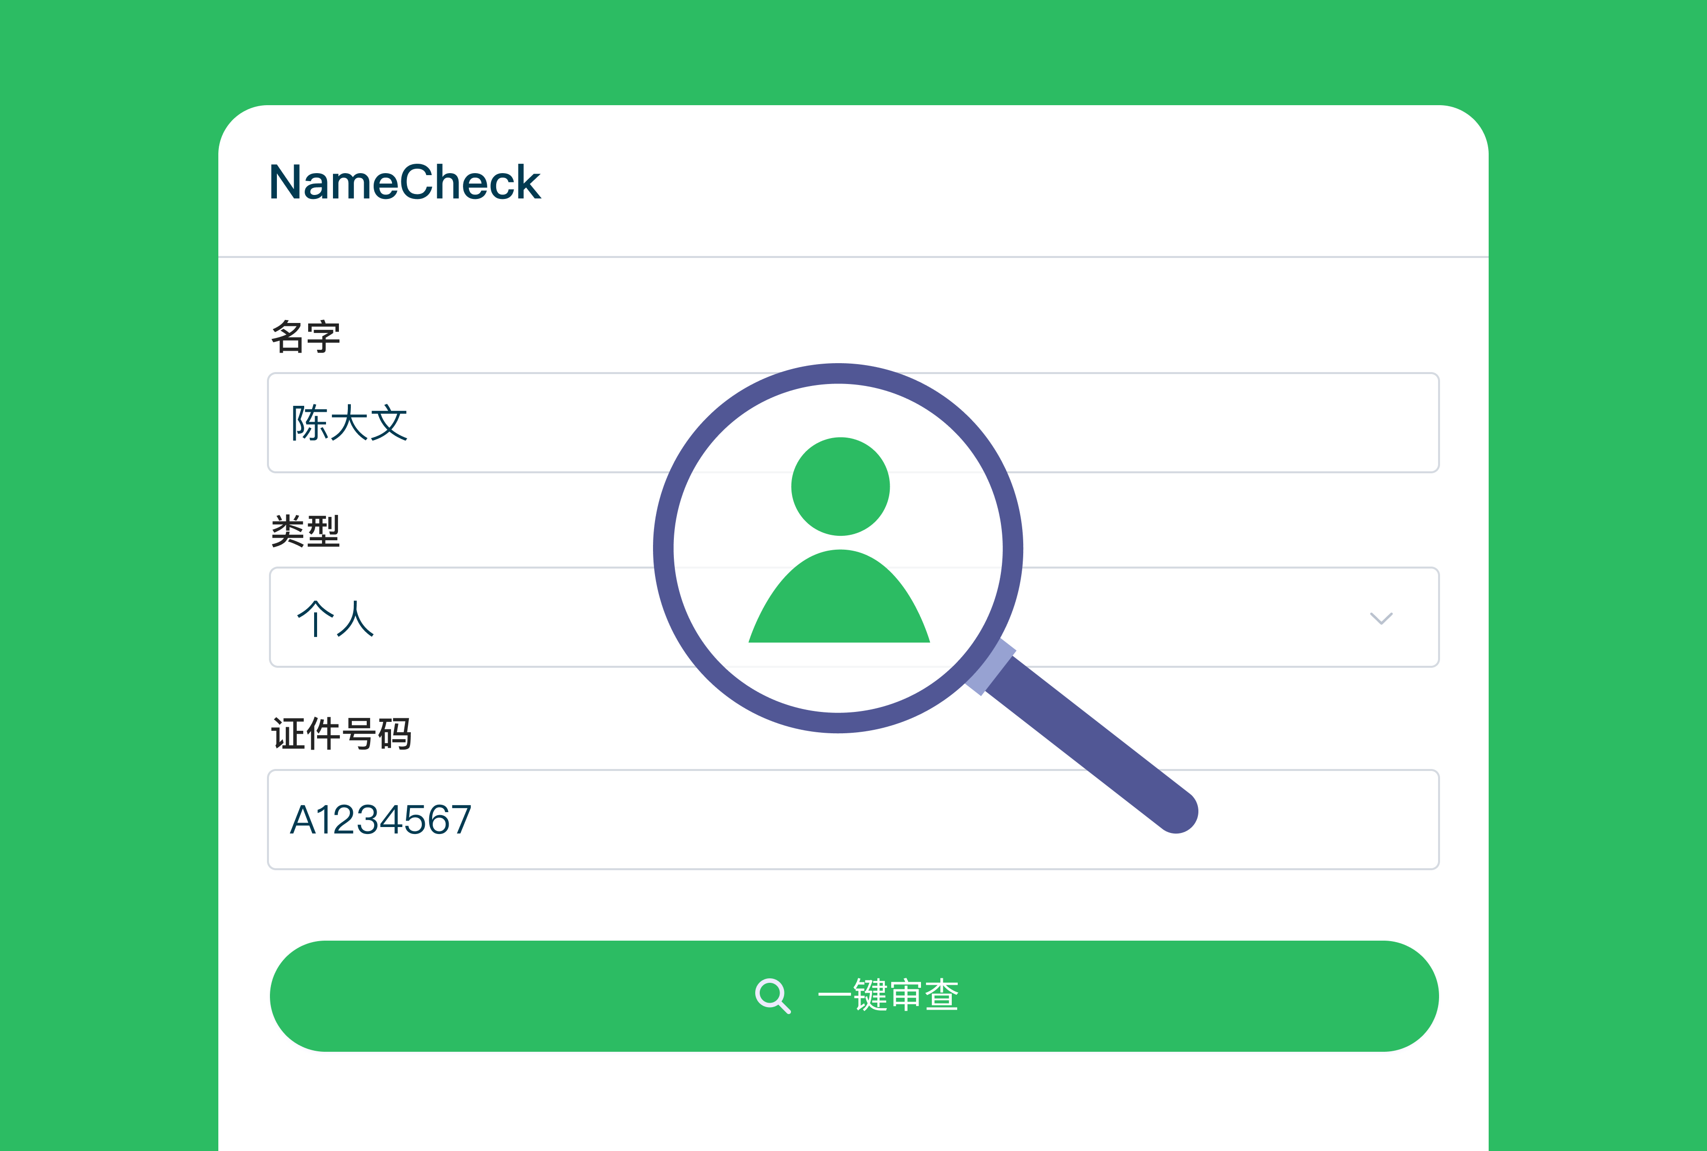Viewport: 1707px width, 1151px height.
Task: Click the 一键审查 button text label
Action: point(888,995)
